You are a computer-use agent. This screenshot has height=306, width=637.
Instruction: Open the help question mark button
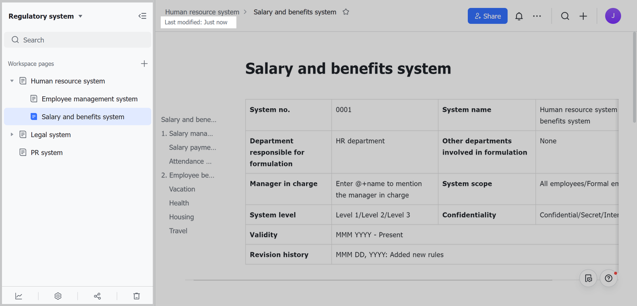[608, 278]
